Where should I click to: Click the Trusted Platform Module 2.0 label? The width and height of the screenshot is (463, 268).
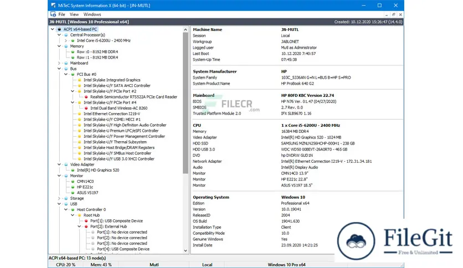pos(217,114)
